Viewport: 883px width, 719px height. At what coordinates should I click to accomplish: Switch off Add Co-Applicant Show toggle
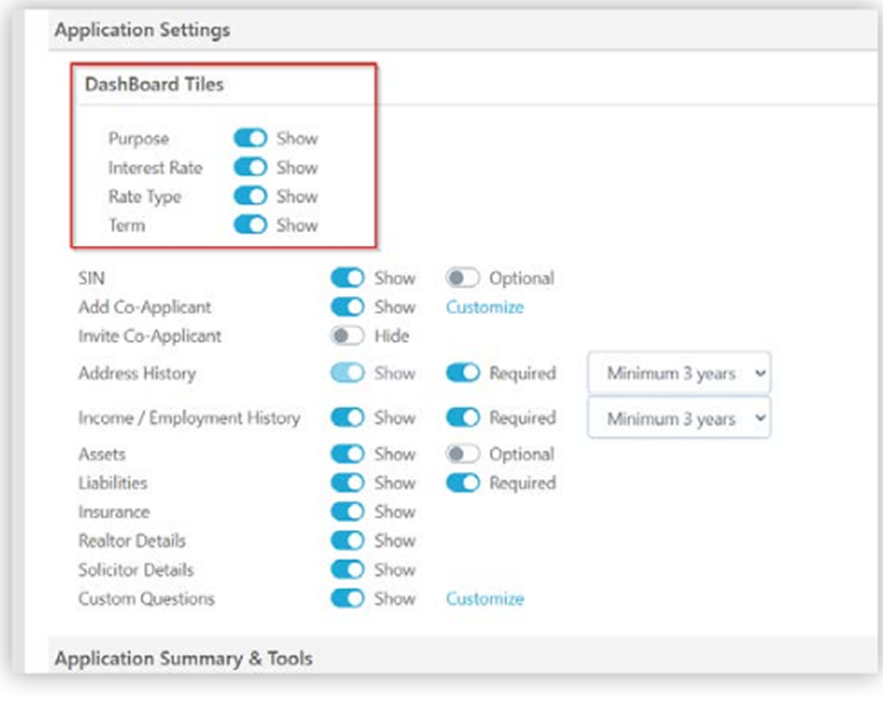point(348,307)
